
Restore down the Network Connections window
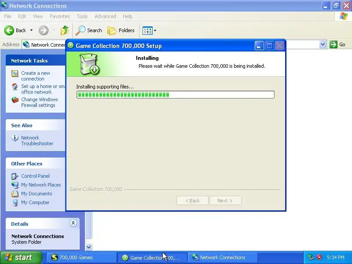[x=336, y=6]
